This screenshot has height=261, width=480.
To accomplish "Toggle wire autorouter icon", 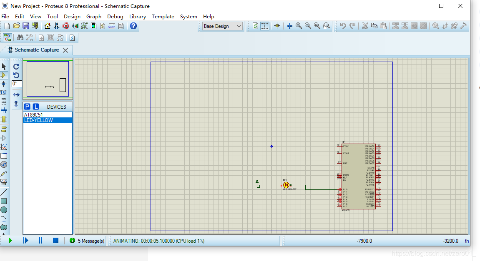I will (x=8, y=37).
